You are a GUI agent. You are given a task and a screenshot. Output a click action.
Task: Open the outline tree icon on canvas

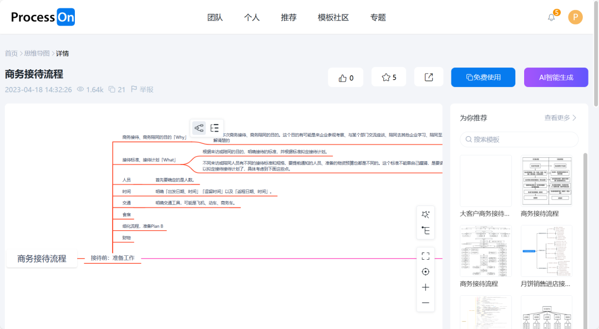tap(425, 230)
